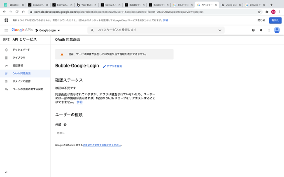Reload the page with the refresh icon
The height and width of the screenshot is (177, 284).
coord(17,12)
